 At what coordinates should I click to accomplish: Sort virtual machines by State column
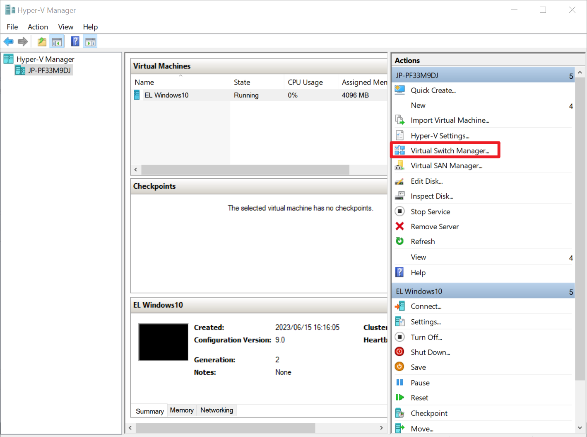click(257, 82)
